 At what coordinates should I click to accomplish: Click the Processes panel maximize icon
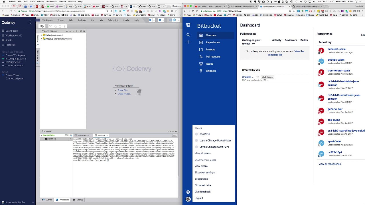coord(173,132)
